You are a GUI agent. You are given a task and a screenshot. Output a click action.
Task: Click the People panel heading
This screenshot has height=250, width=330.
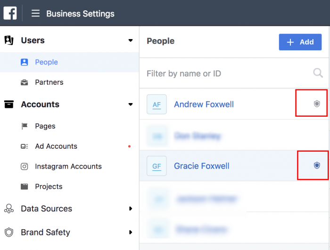pyautogui.click(x=161, y=41)
